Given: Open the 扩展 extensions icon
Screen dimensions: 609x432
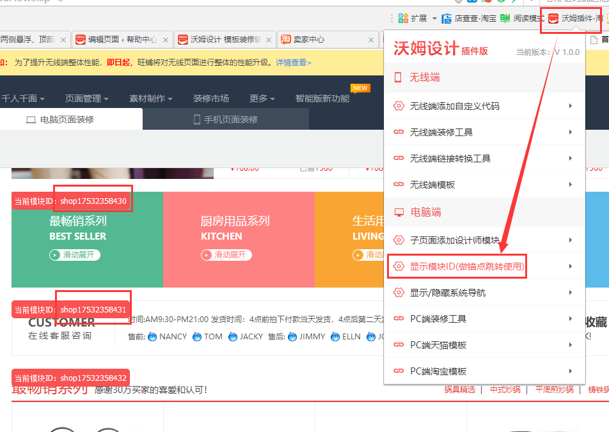Looking at the screenshot, I should [404, 19].
